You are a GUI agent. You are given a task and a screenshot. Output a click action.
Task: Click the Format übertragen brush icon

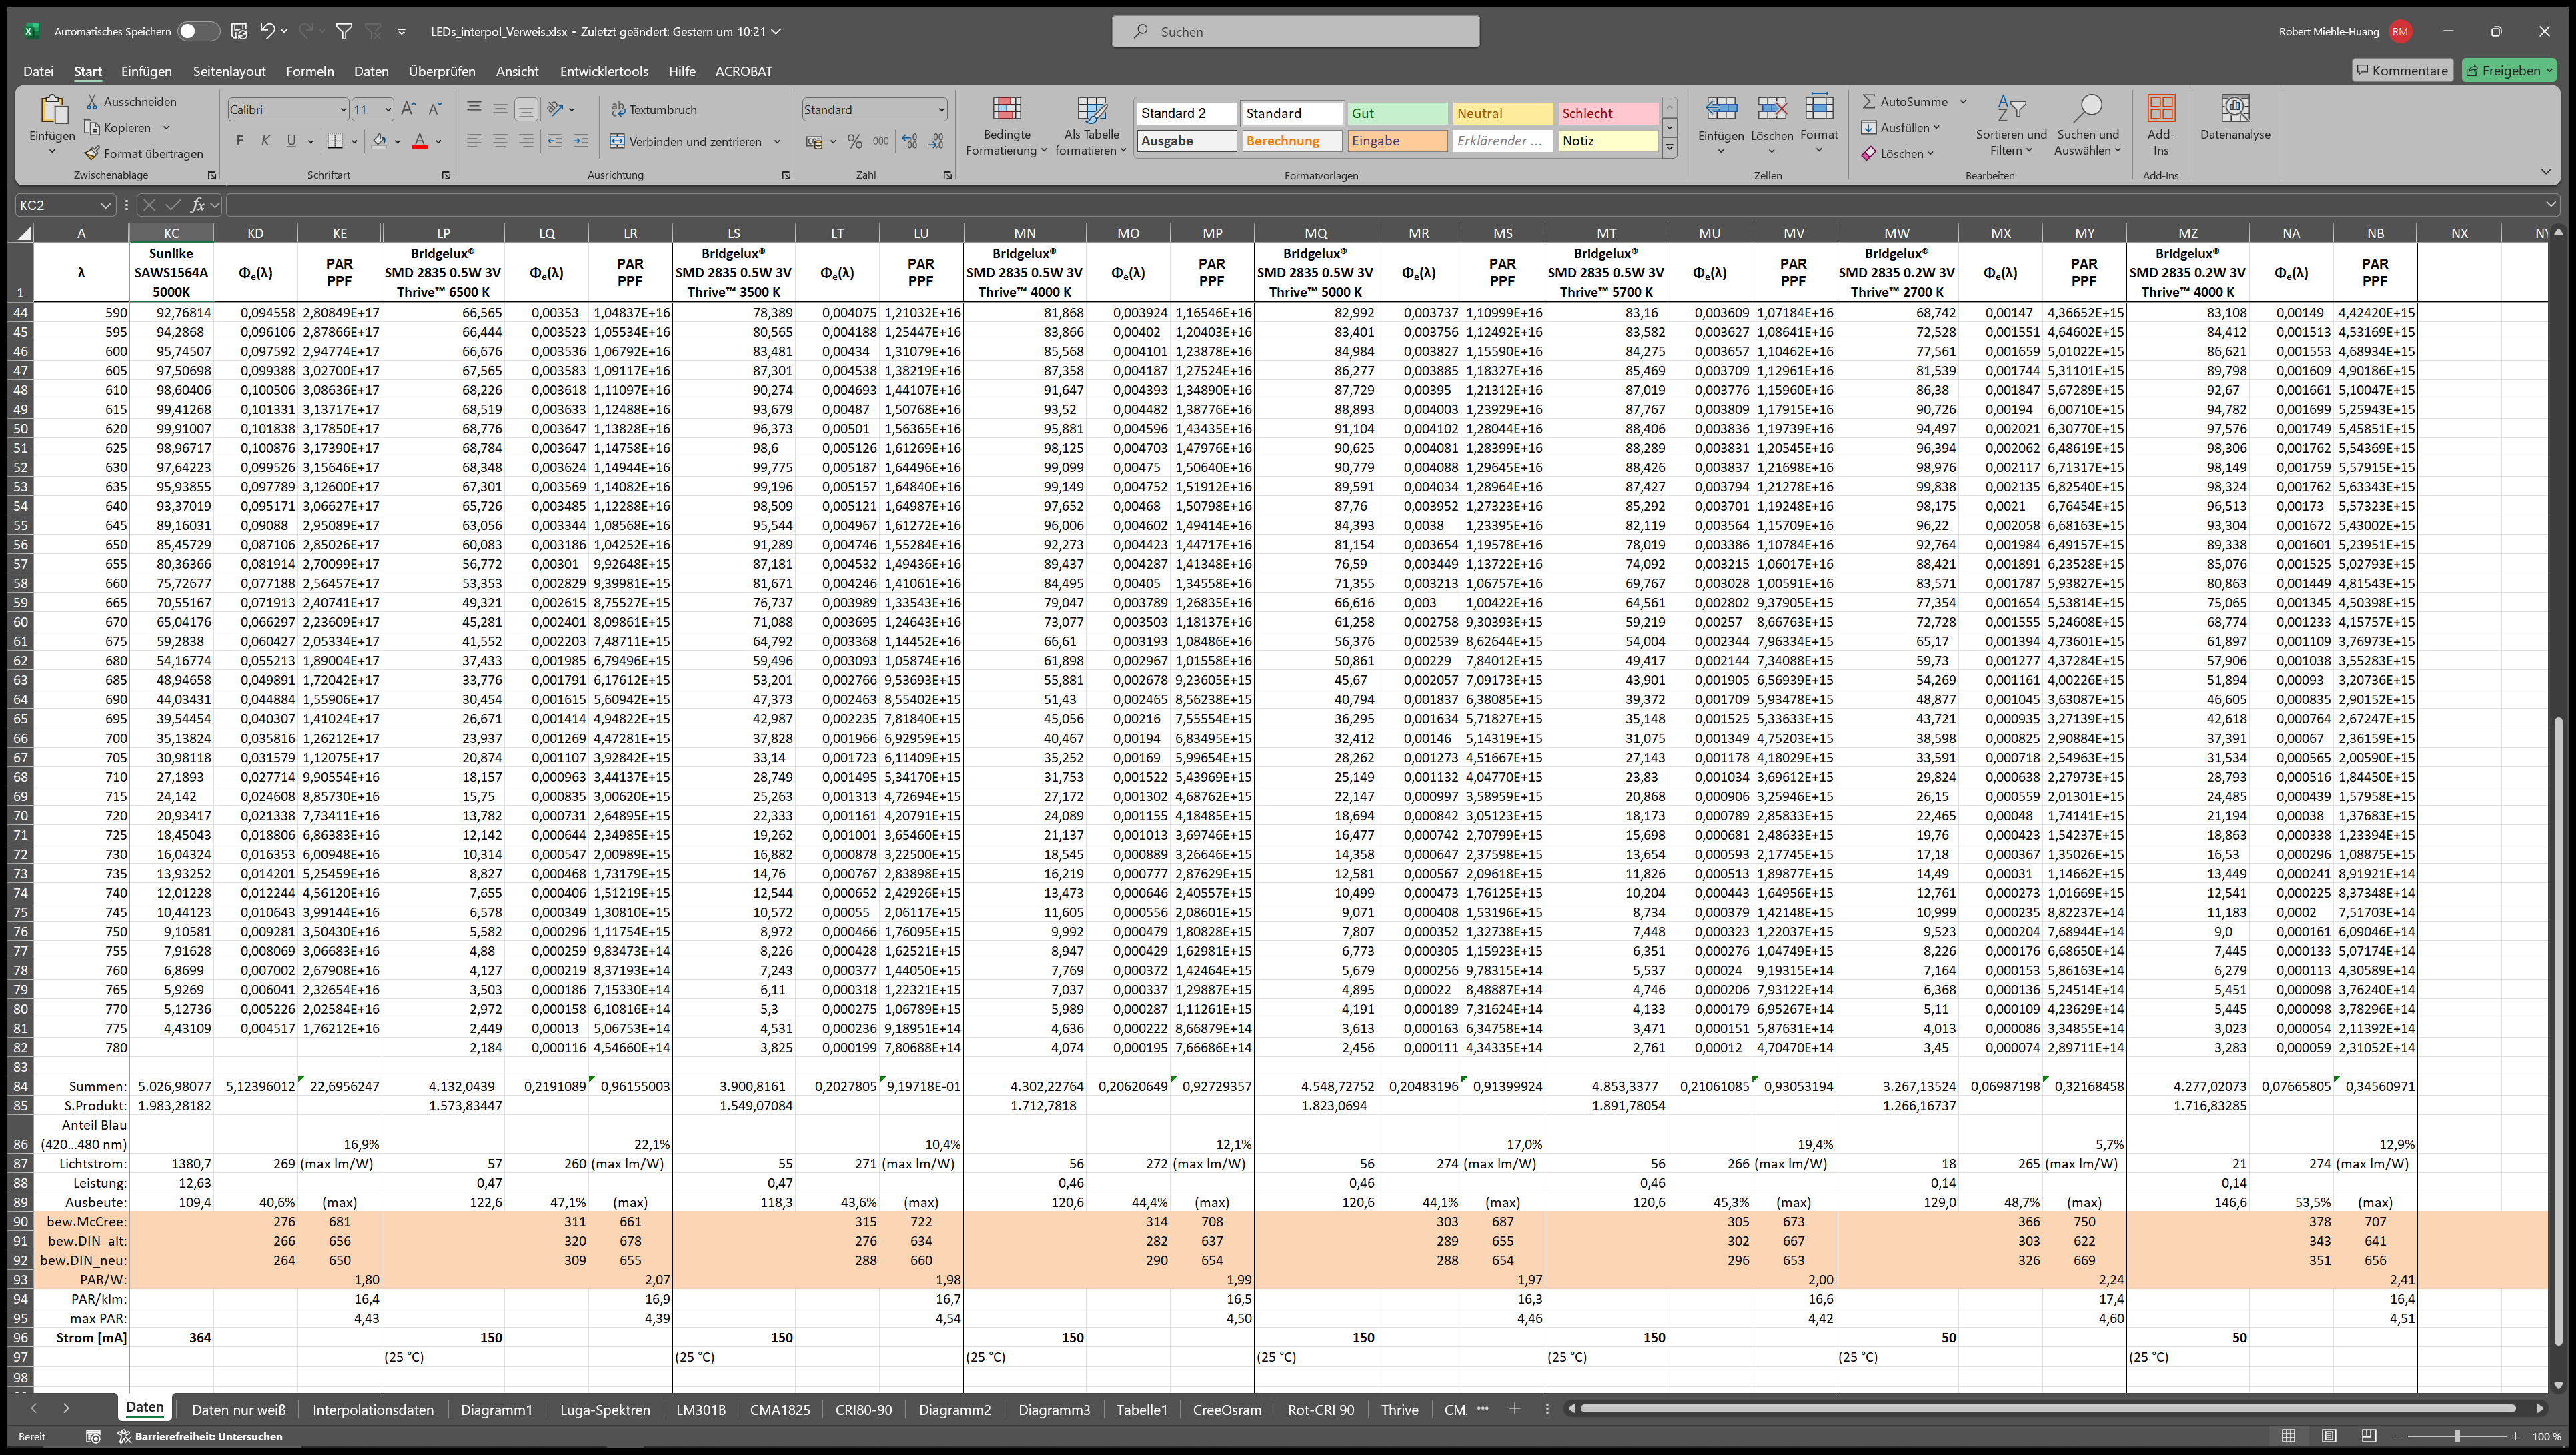pyautogui.click(x=92, y=154)
